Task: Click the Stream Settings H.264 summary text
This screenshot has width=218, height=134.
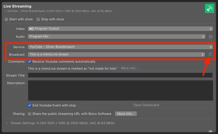Action: [x=63, y=123]
